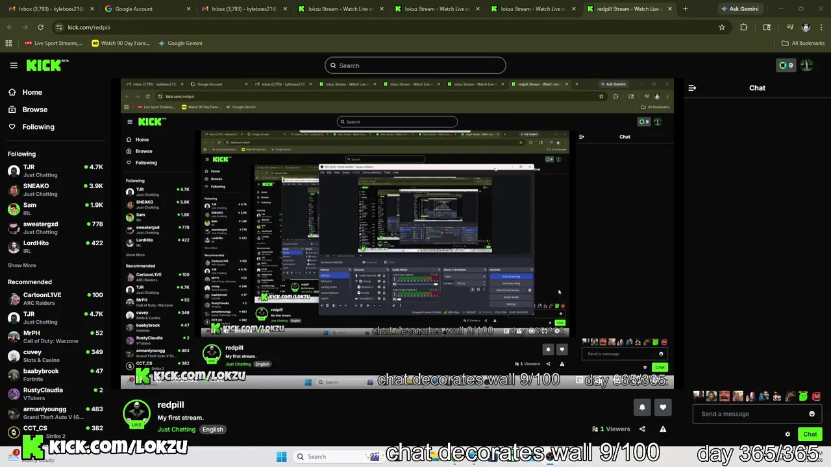Send message with the green Chat button
This screenshot has height=467, width=831.
tap(810, 435)
